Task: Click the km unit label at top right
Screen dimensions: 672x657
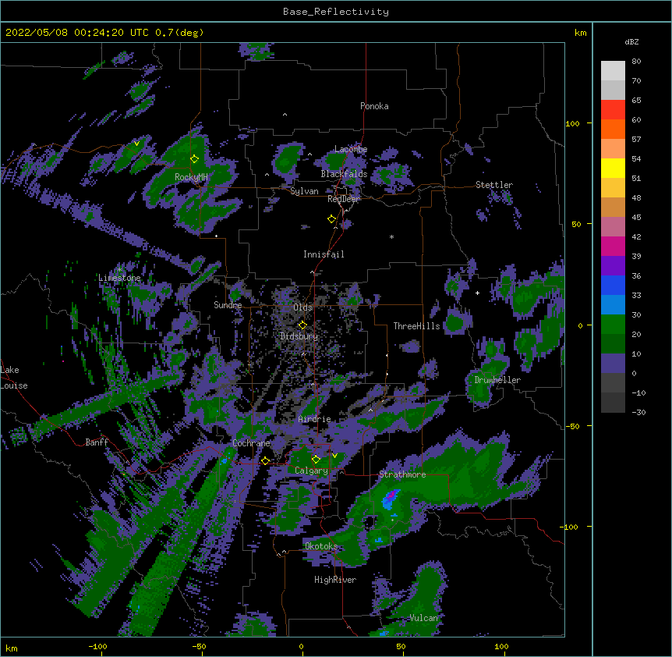Action: click(x=580, y=33)
